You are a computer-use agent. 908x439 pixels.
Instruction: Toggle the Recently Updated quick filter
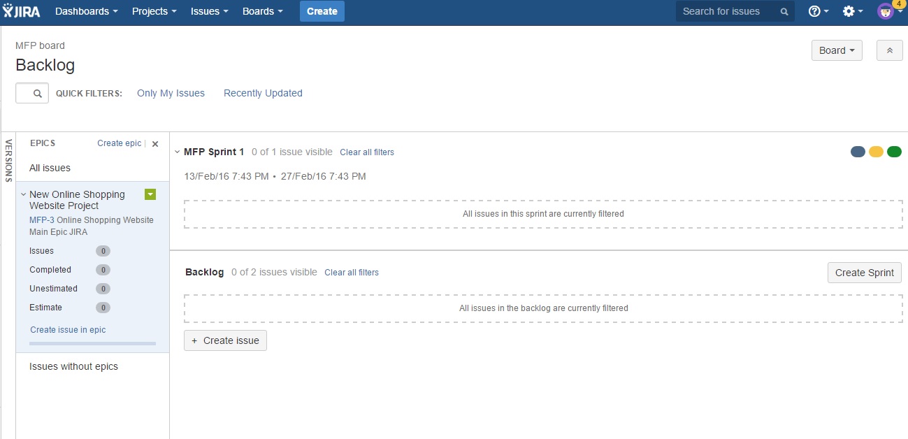(263, 92)
